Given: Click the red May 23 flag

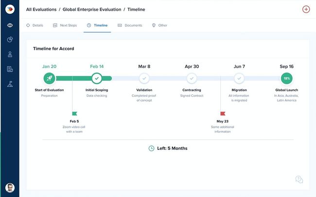Looking at the screenshot, I should point(223,113).
